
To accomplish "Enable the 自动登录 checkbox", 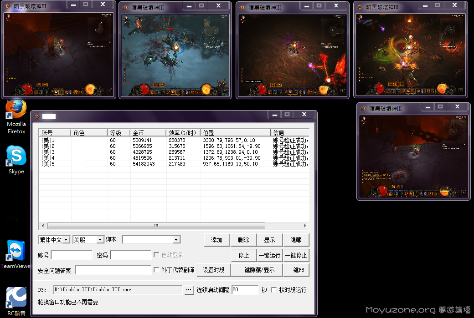I will [157, 255].
